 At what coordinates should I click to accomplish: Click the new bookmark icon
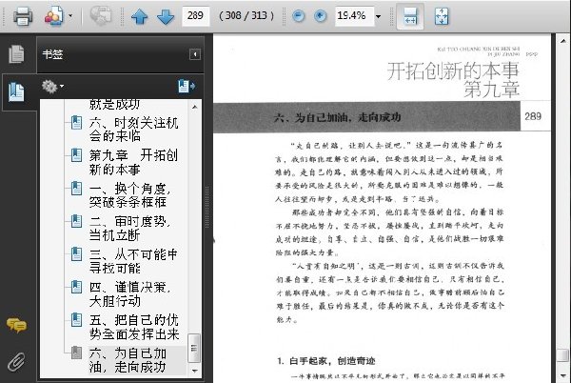tap(187, 87)
